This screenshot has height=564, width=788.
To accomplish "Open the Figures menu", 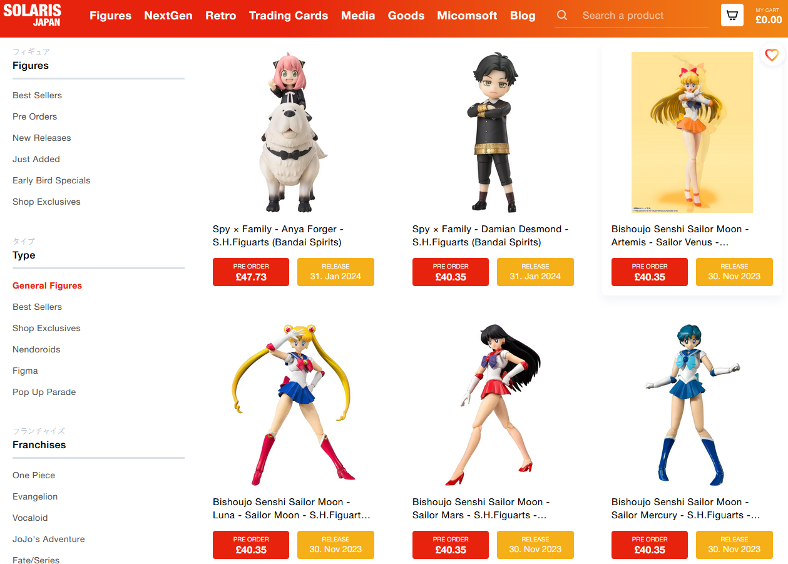I will [110, 16].
